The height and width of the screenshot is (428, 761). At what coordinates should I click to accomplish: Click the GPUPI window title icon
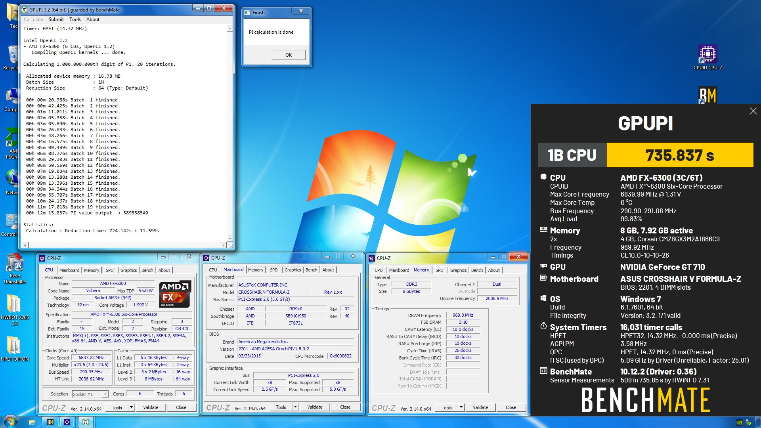click(25, 10)
